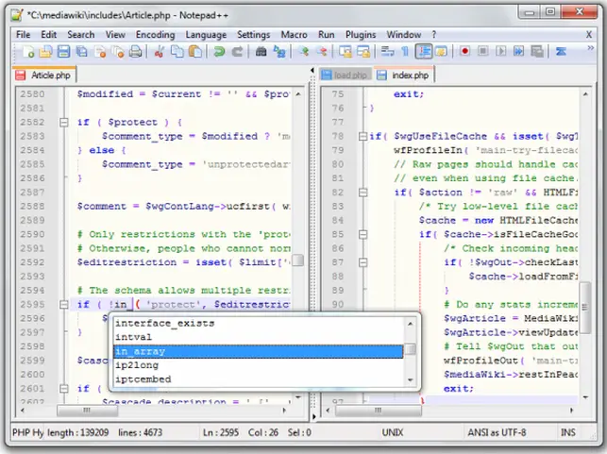The image size is (607, 454).
Task: Open the File menu
Action: pyautogui.click(x=24, y=34)
